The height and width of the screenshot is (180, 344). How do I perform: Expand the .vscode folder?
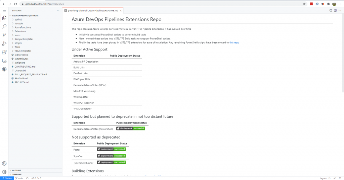[x=35, y=23]
